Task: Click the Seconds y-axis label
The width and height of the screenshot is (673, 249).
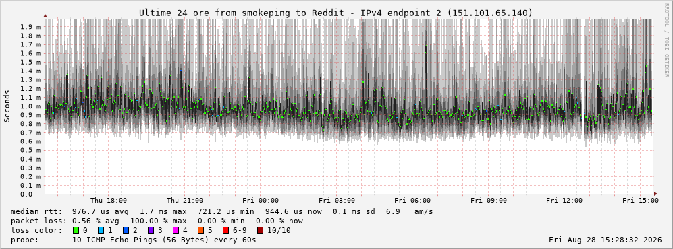Action: coord(7,106)
